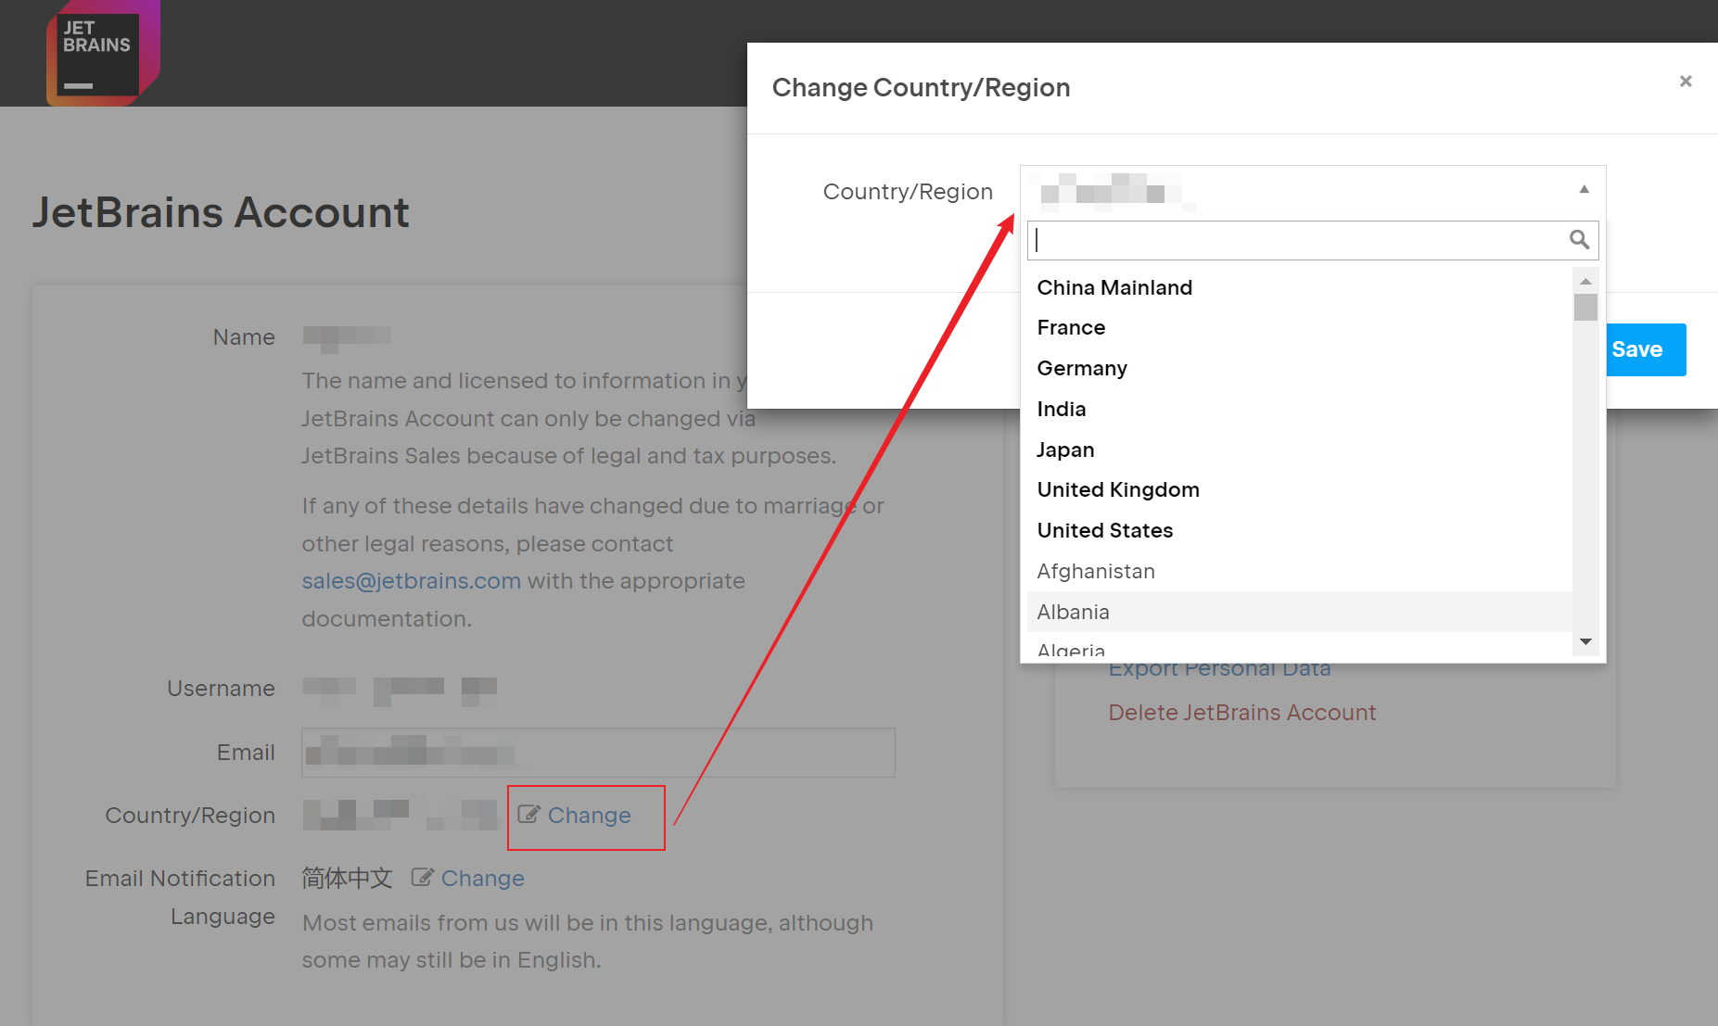1718x1026 pixels.
Task: Pick Afghanistan from the country list
Action: [1299, 571]
